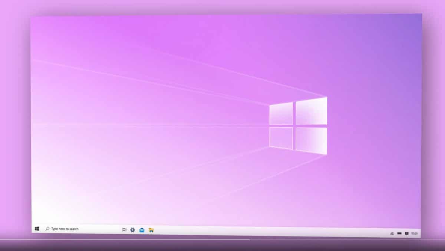The width and height of the screenshot is (445, 251).
Task: Click the Wi-Fi icon in system tray
Action: click(392, 233)
